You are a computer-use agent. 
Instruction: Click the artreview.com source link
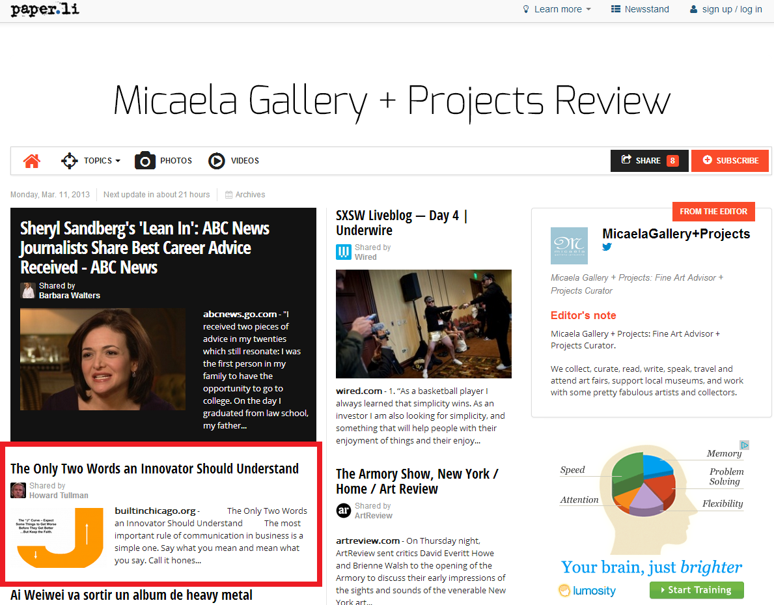pos(368,541)
